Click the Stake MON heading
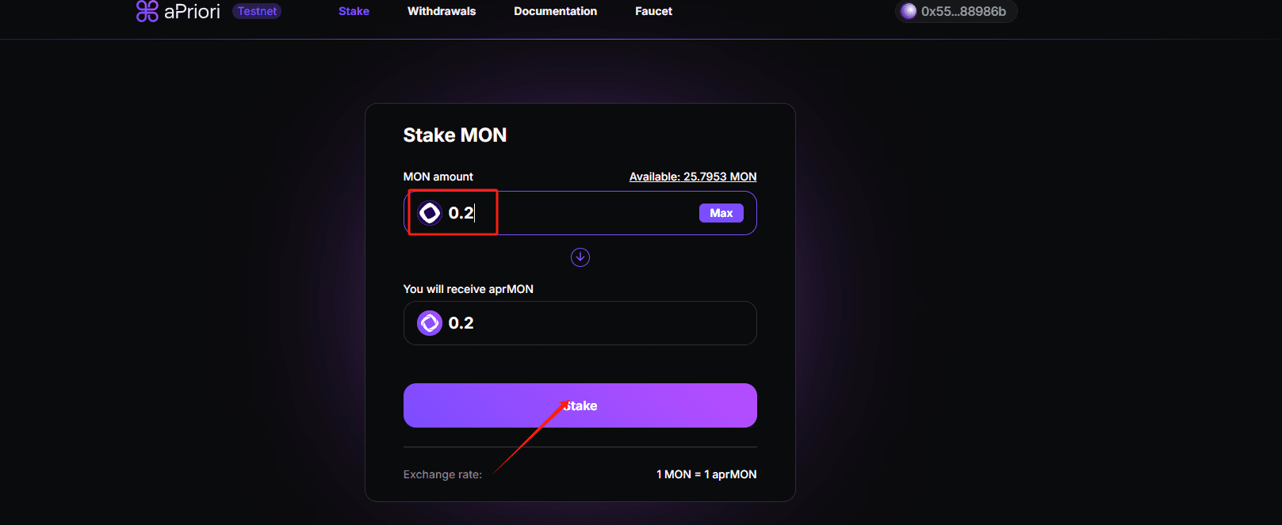Image resolution: width=1282 pixels, height=525 pixels. [455, 135]
